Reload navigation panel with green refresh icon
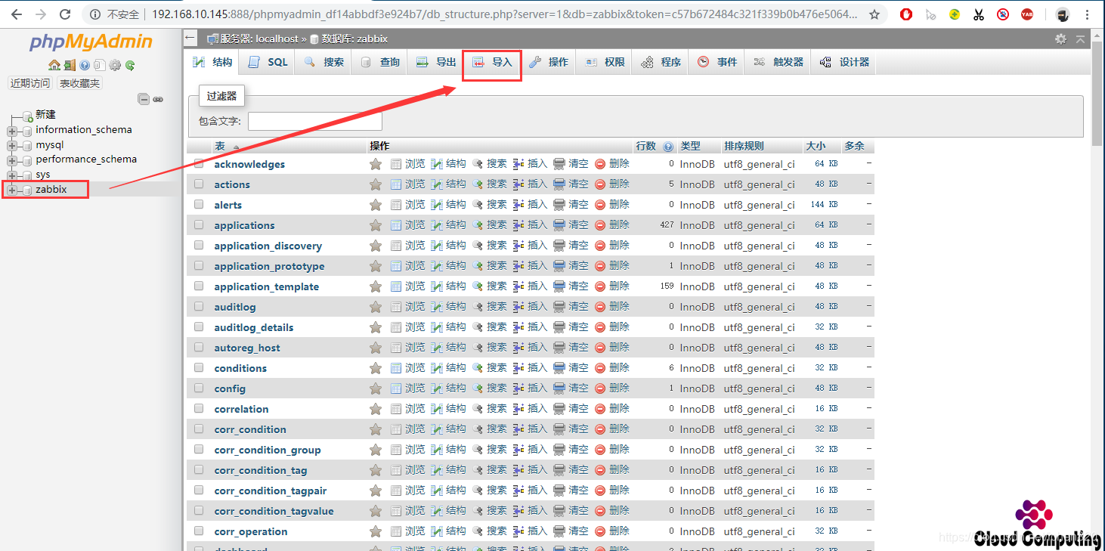 (130, 66)
